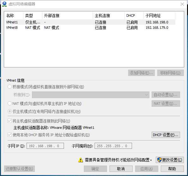Click the VMnet 信息 group label
This screenshot has height=176, width=188.
[16, 80]
